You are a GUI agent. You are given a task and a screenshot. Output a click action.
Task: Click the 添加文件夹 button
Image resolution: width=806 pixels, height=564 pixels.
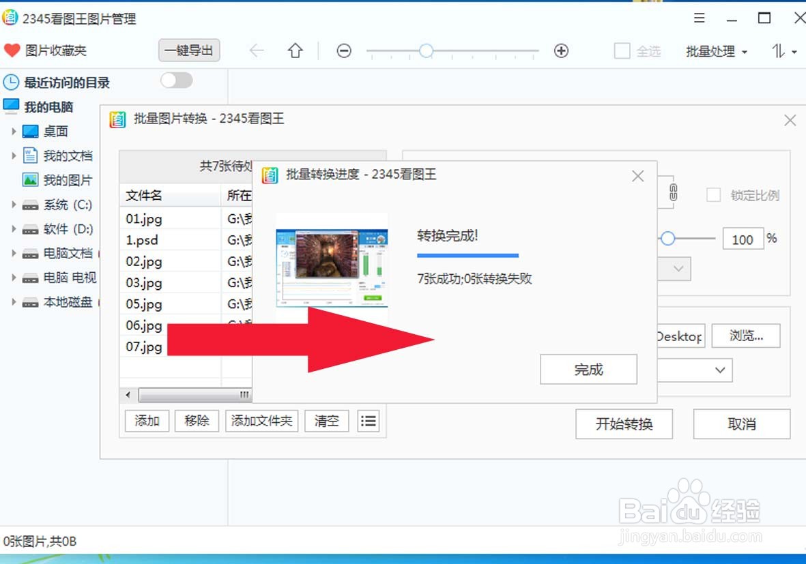261,421
